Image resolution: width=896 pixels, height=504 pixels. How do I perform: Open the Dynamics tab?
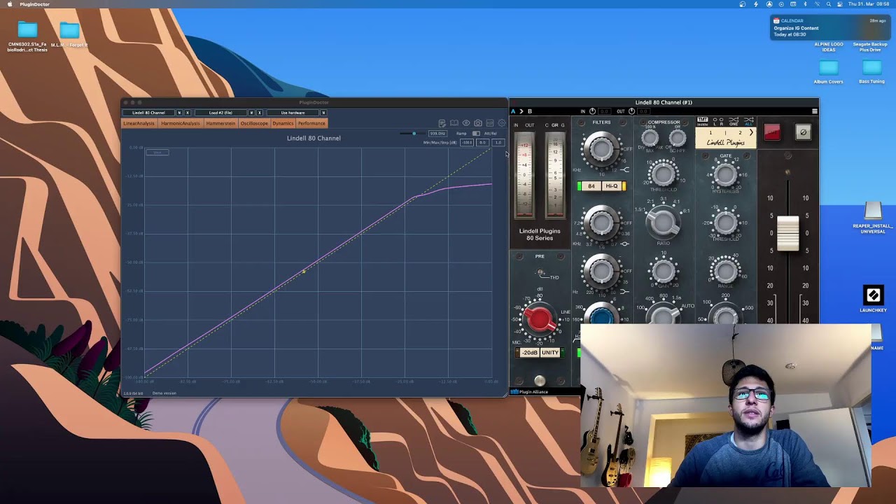point(283,123)
